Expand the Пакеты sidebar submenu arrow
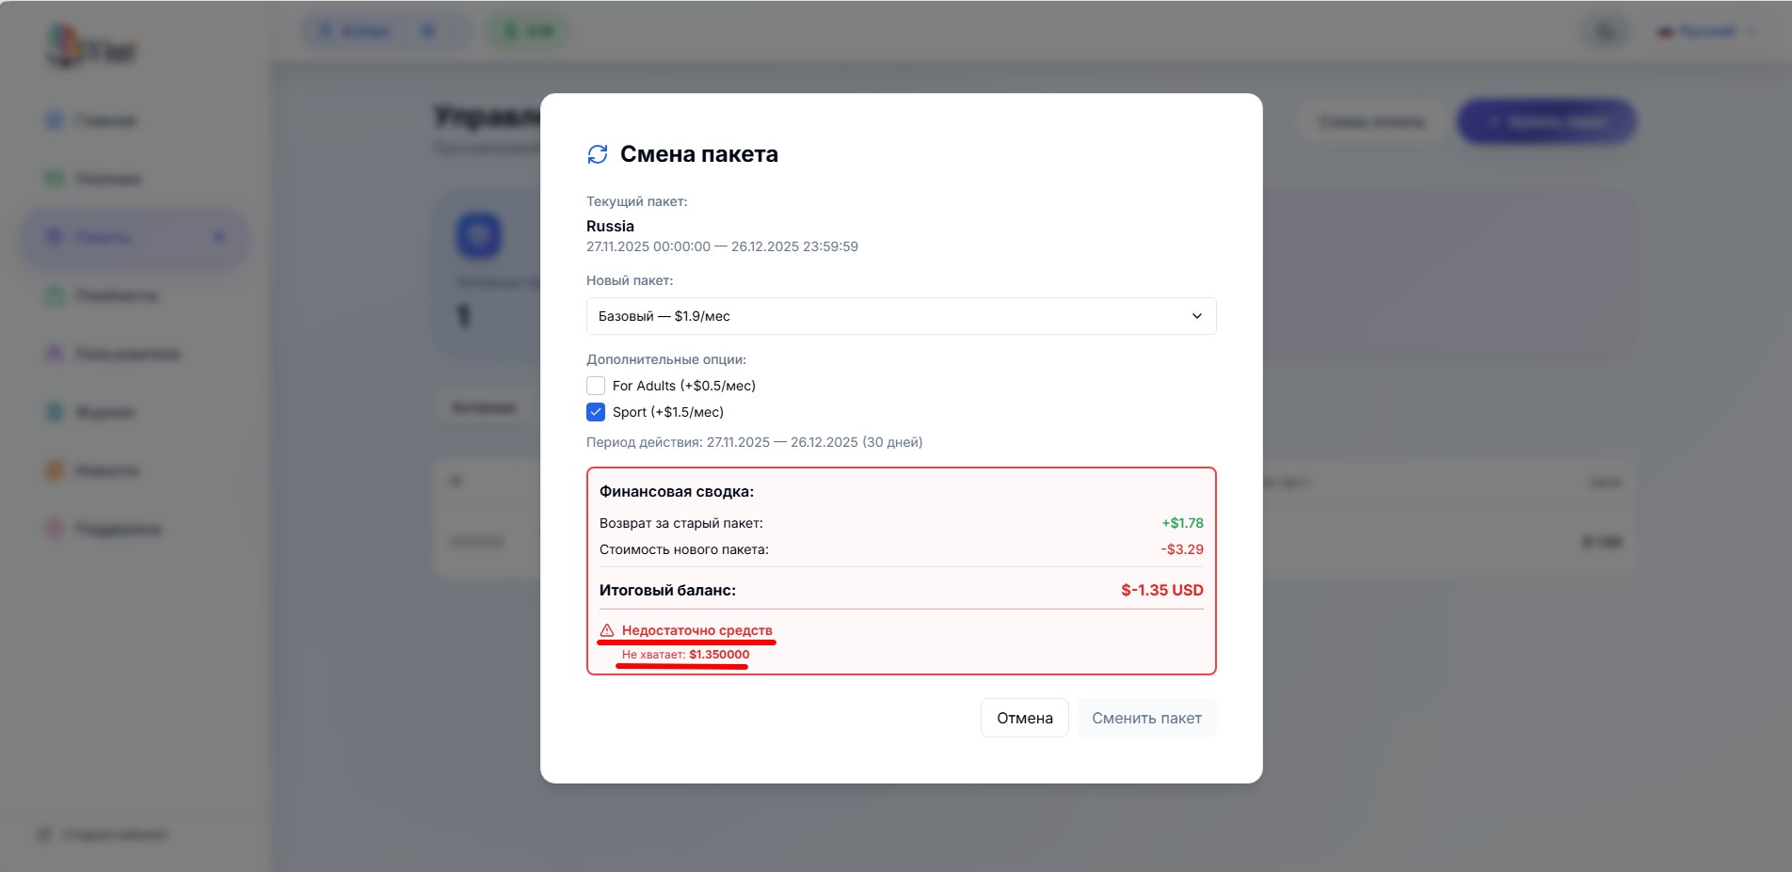This screenshot has height=872, width=1792. 219,237
